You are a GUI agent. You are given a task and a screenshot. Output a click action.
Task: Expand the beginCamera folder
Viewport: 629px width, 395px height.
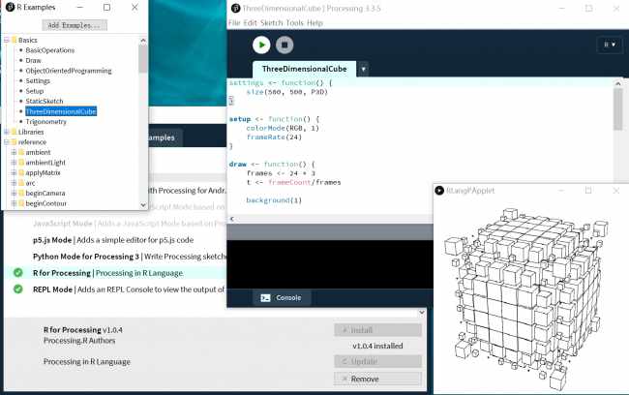pos(15,193)
